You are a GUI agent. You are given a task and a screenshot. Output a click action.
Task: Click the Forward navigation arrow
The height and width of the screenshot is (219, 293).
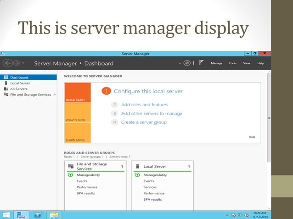(16, 63)
